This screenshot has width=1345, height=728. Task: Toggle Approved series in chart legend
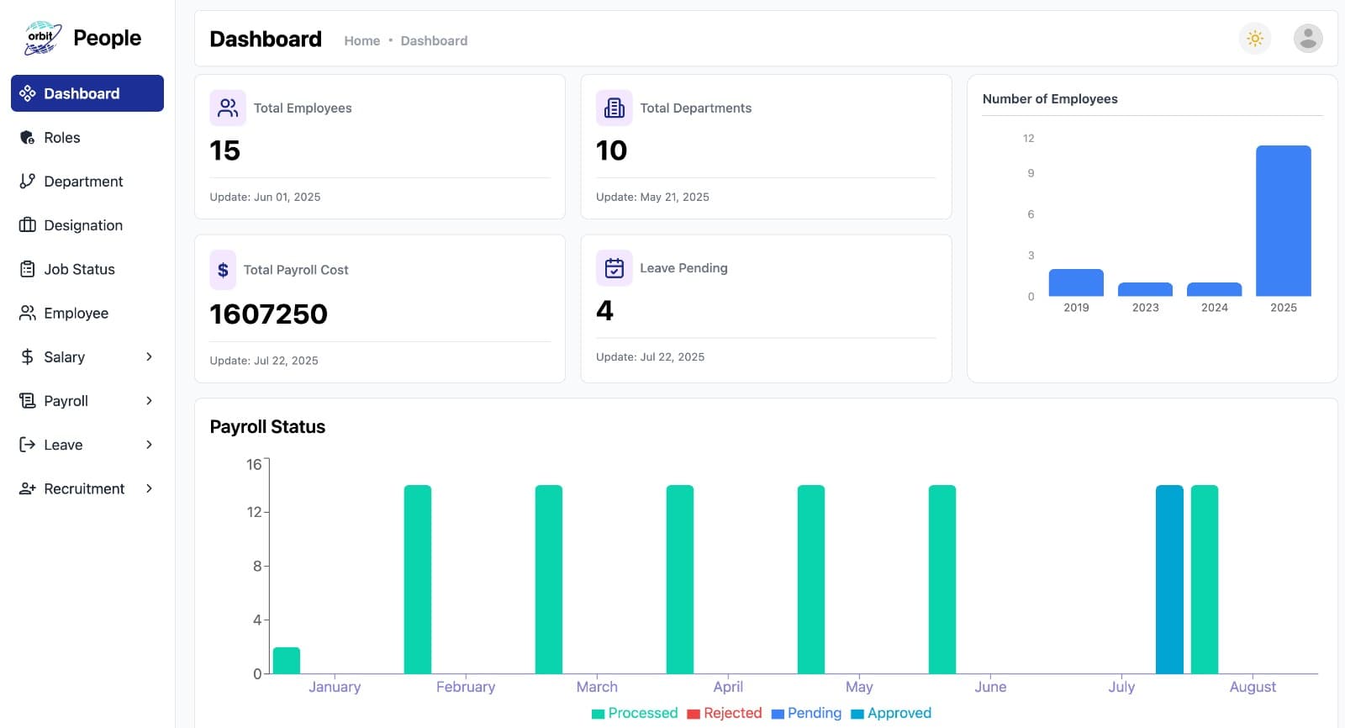click(x=891, y=713)
